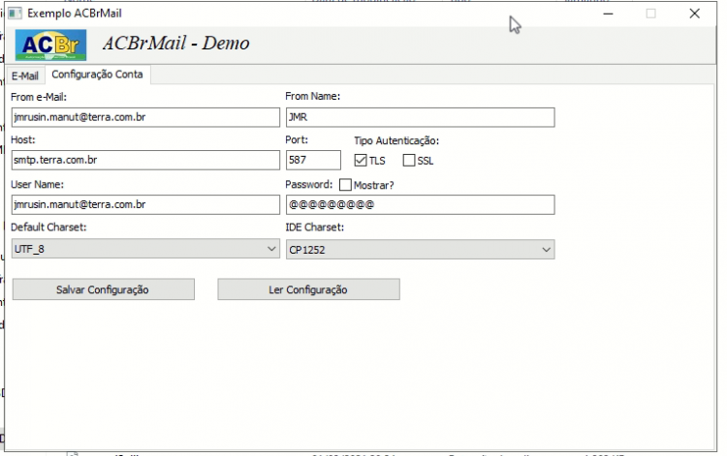Click the Tipo Autenticação label

396,140
